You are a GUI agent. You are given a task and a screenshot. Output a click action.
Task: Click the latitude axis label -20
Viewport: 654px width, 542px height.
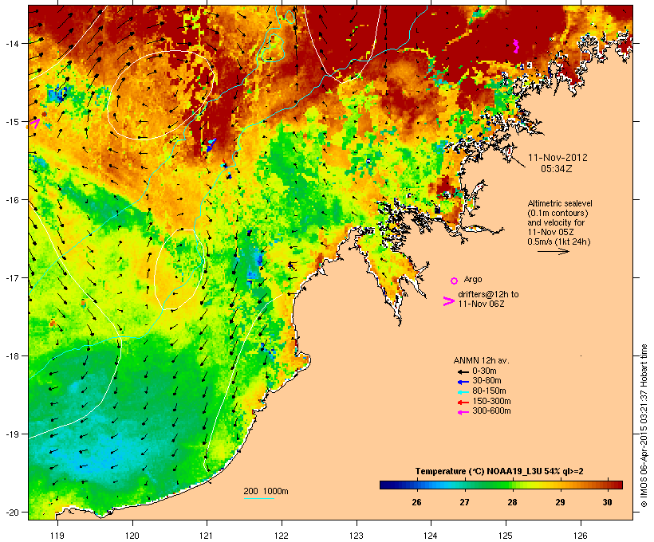tap(11, 513)
